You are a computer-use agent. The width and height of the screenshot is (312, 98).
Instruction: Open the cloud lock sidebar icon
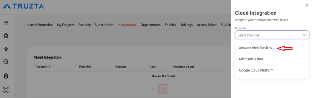tap(6, 49)
